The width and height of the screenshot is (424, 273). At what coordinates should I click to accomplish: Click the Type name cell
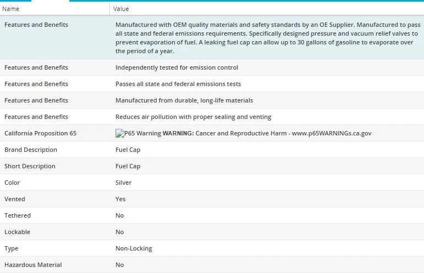[x=12, y=248]
